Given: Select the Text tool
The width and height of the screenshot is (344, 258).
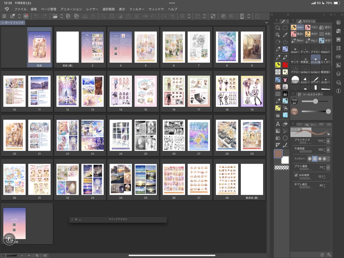Looking at the screenshot, I should 278,124.
